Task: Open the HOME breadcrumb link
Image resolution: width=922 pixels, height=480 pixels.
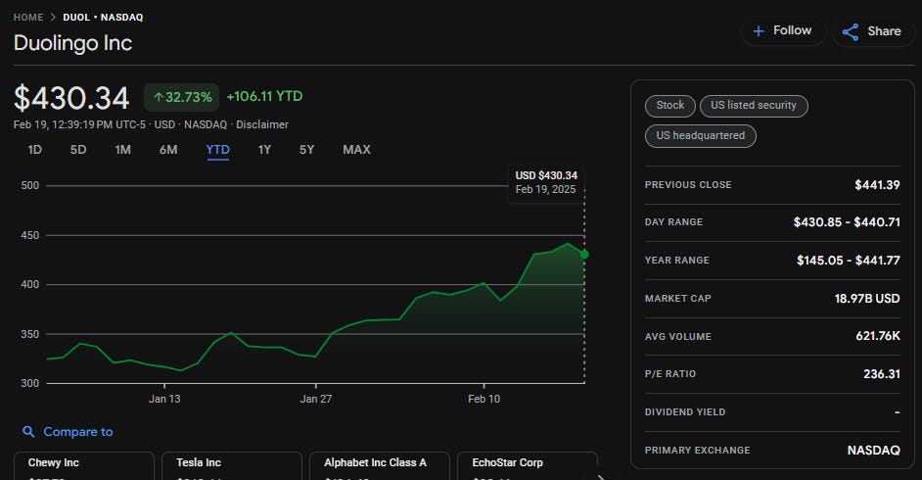Action: click(28, 17)
